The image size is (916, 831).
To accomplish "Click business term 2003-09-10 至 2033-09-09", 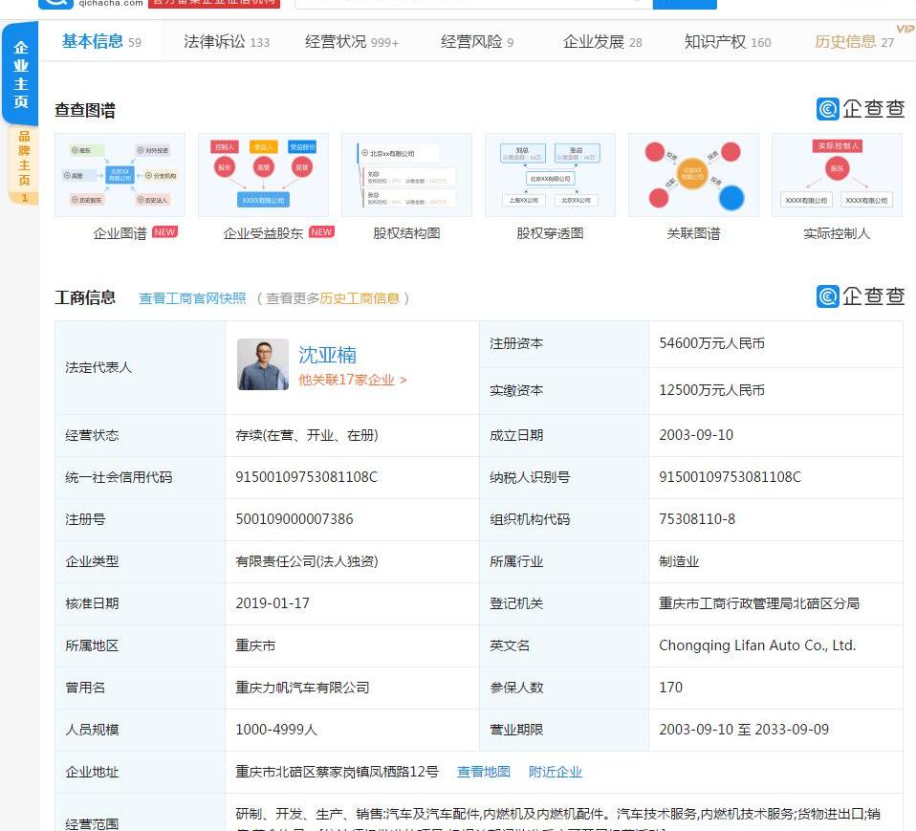I will tap(744, 730).
